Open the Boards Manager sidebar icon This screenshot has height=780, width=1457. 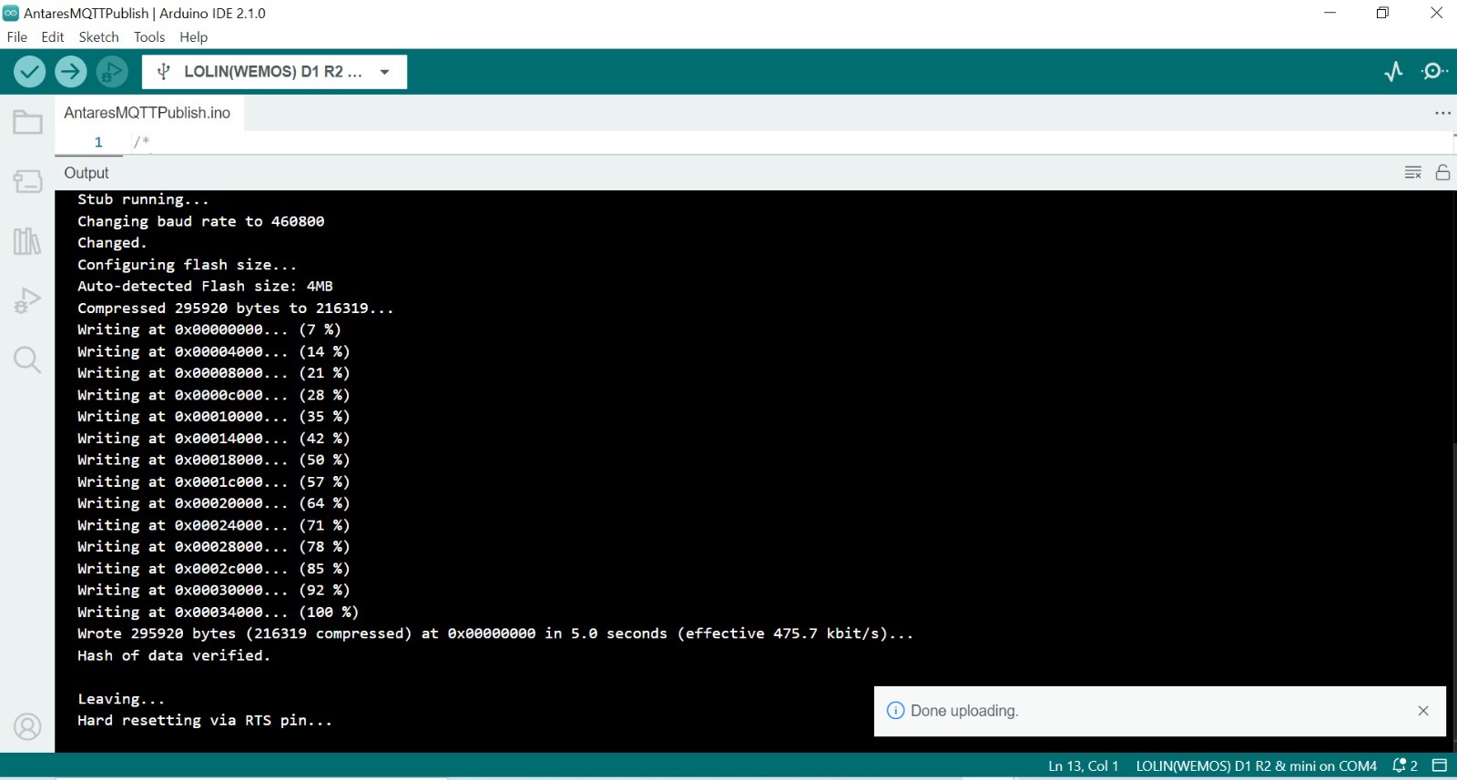click(27, 181)
